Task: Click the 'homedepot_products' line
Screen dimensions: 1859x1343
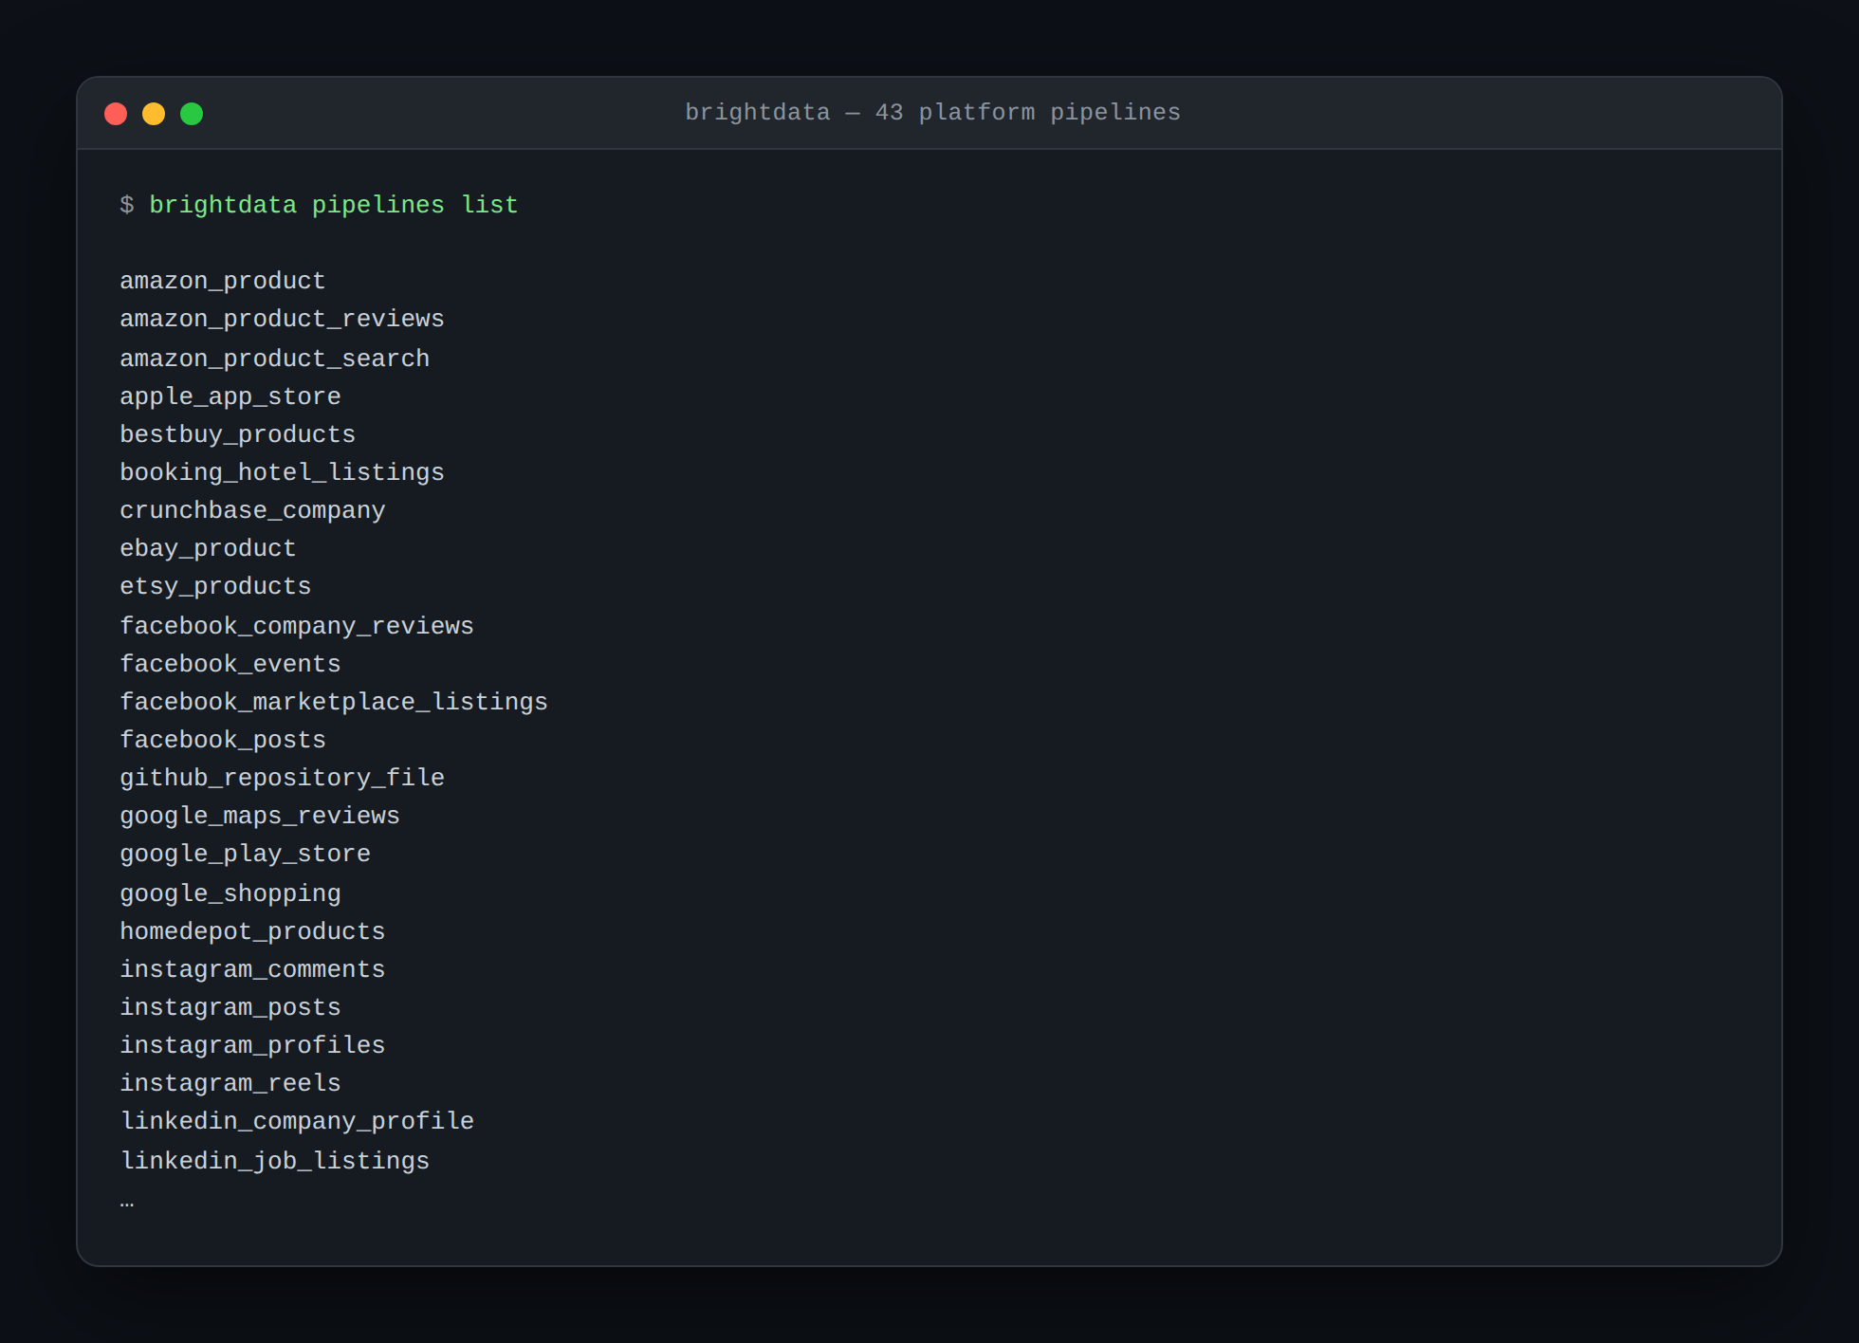Action: click(252, 931)
